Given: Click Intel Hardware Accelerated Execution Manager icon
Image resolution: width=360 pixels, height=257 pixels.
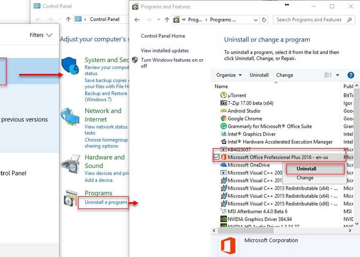Looking at the screenshot, I should pyautogui.click(x=223, y=142).
